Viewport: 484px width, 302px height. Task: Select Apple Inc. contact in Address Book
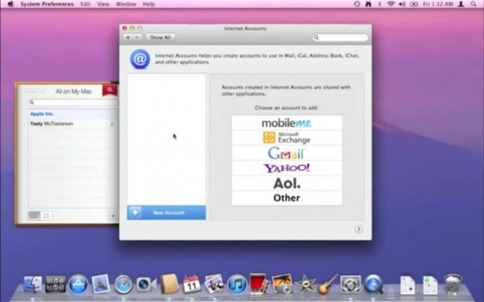pyautogui.click(x=73, y=113)
